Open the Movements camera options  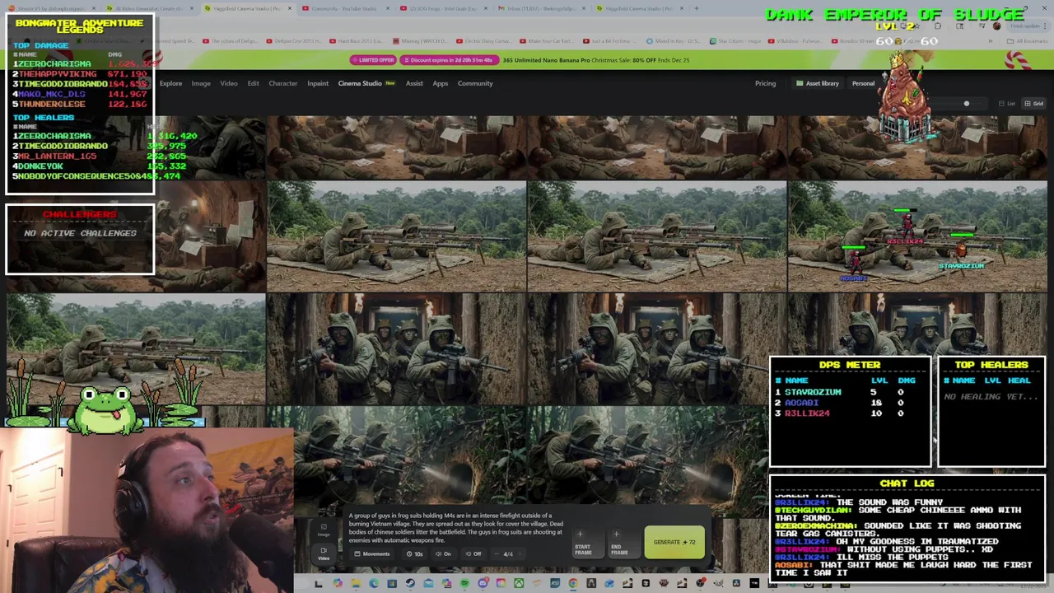pos(371,553)
